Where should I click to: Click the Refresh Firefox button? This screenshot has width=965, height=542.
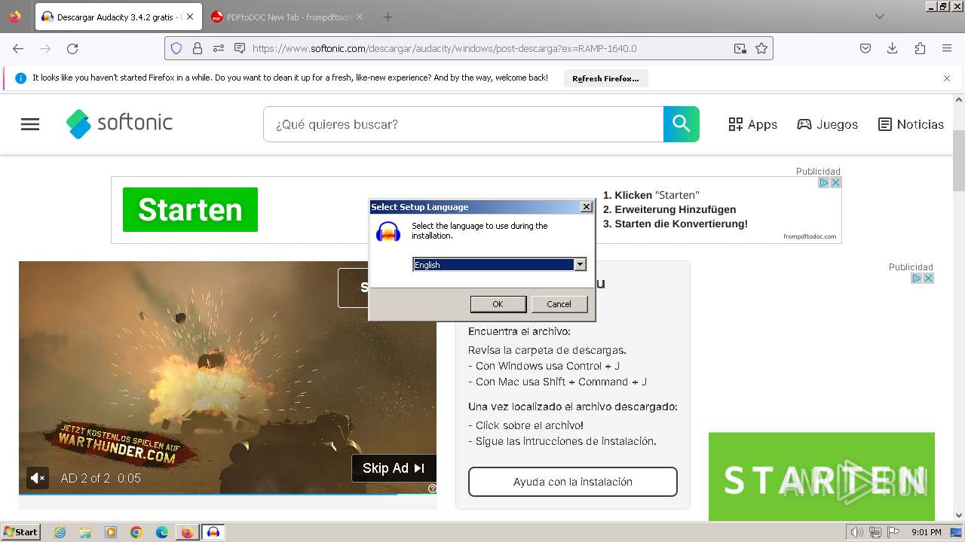605,78
